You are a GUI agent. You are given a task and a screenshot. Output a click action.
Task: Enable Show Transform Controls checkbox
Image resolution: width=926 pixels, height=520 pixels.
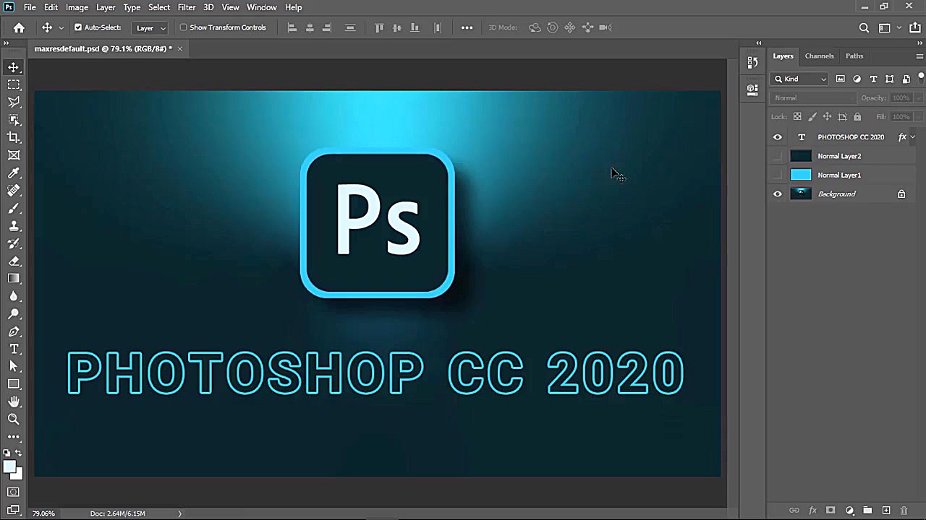coord(183,27)
